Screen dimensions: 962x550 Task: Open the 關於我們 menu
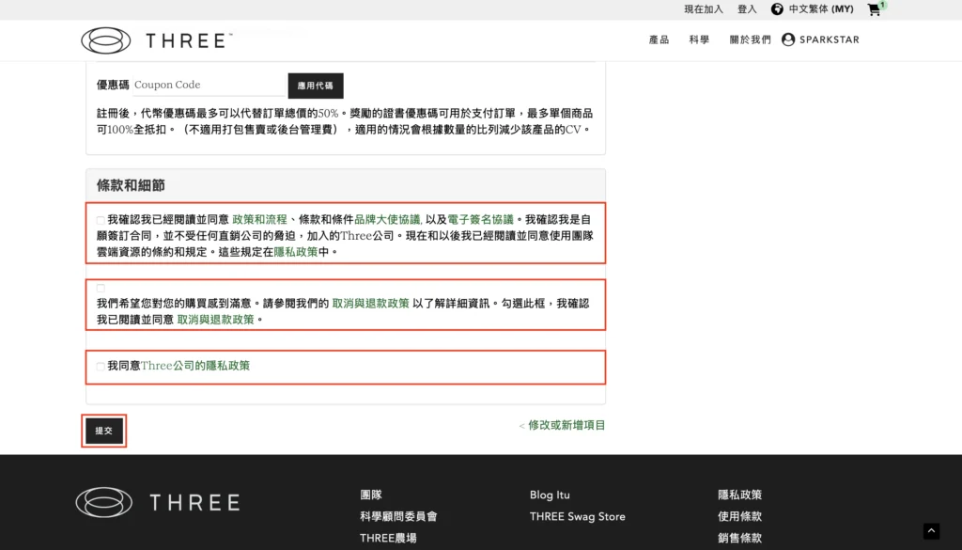click(x=750, y=39)
